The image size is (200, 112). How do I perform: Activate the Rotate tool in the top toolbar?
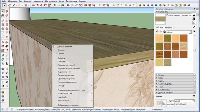point(45,5)
